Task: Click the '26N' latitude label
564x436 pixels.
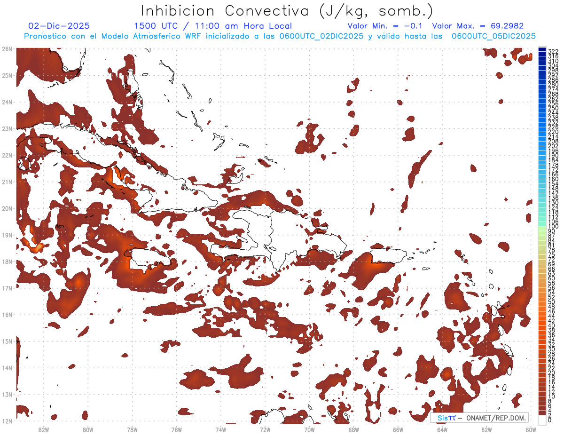Action: coord(7,49)
